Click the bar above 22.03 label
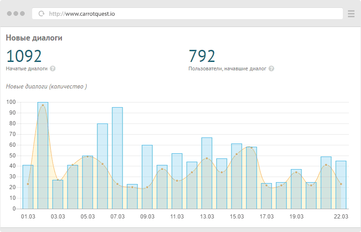 pyautogui.click(x=341, y=184)
